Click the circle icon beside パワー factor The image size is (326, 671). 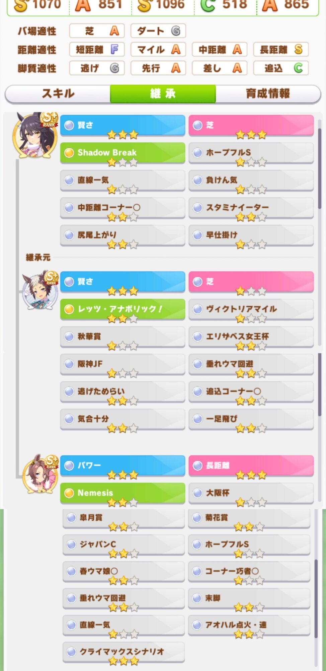69,465
